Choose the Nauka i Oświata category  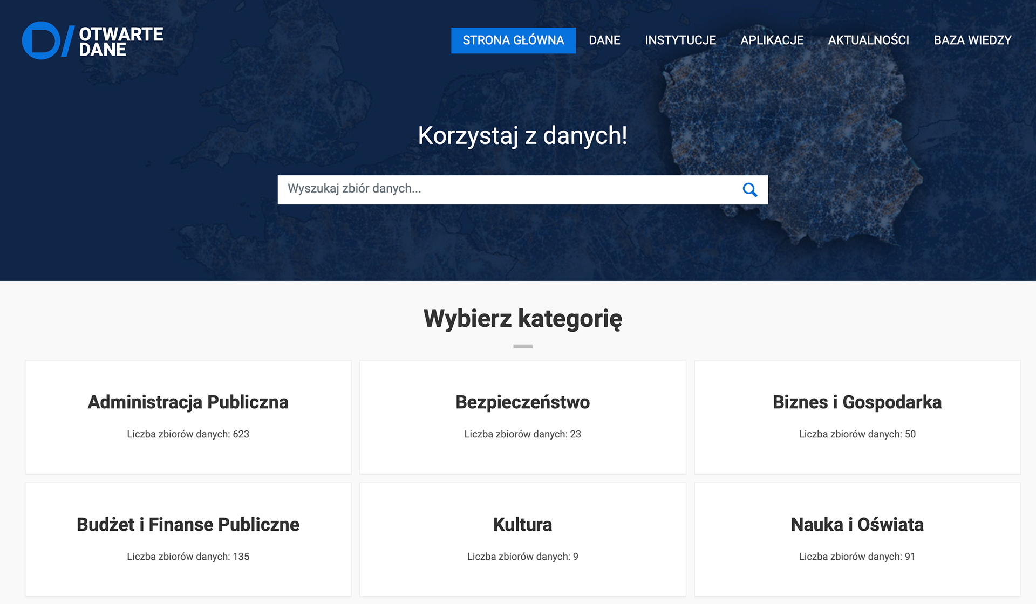pyautogui.click(x=857, y=525)
